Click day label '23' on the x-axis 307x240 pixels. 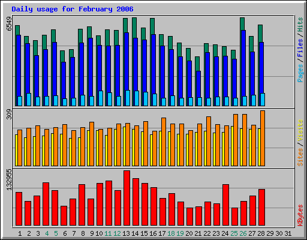pyautogui.click(x=216, y=233)
